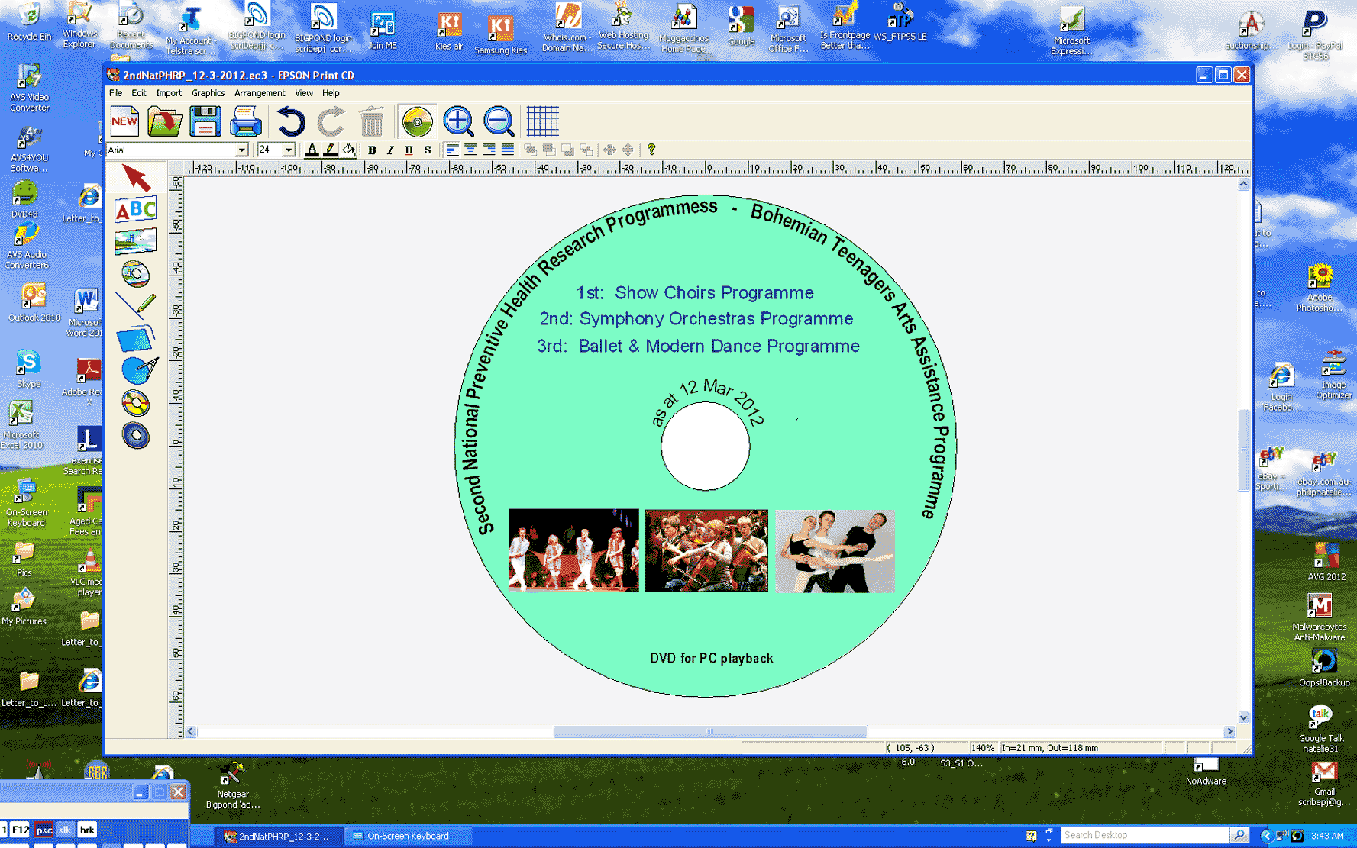Save the file with floppy disk icon

point(205,121)
